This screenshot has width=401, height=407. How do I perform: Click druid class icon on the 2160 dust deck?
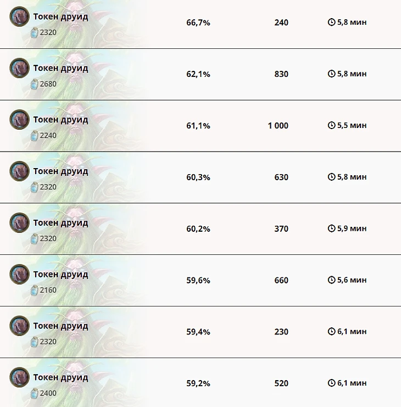(19, 275)
